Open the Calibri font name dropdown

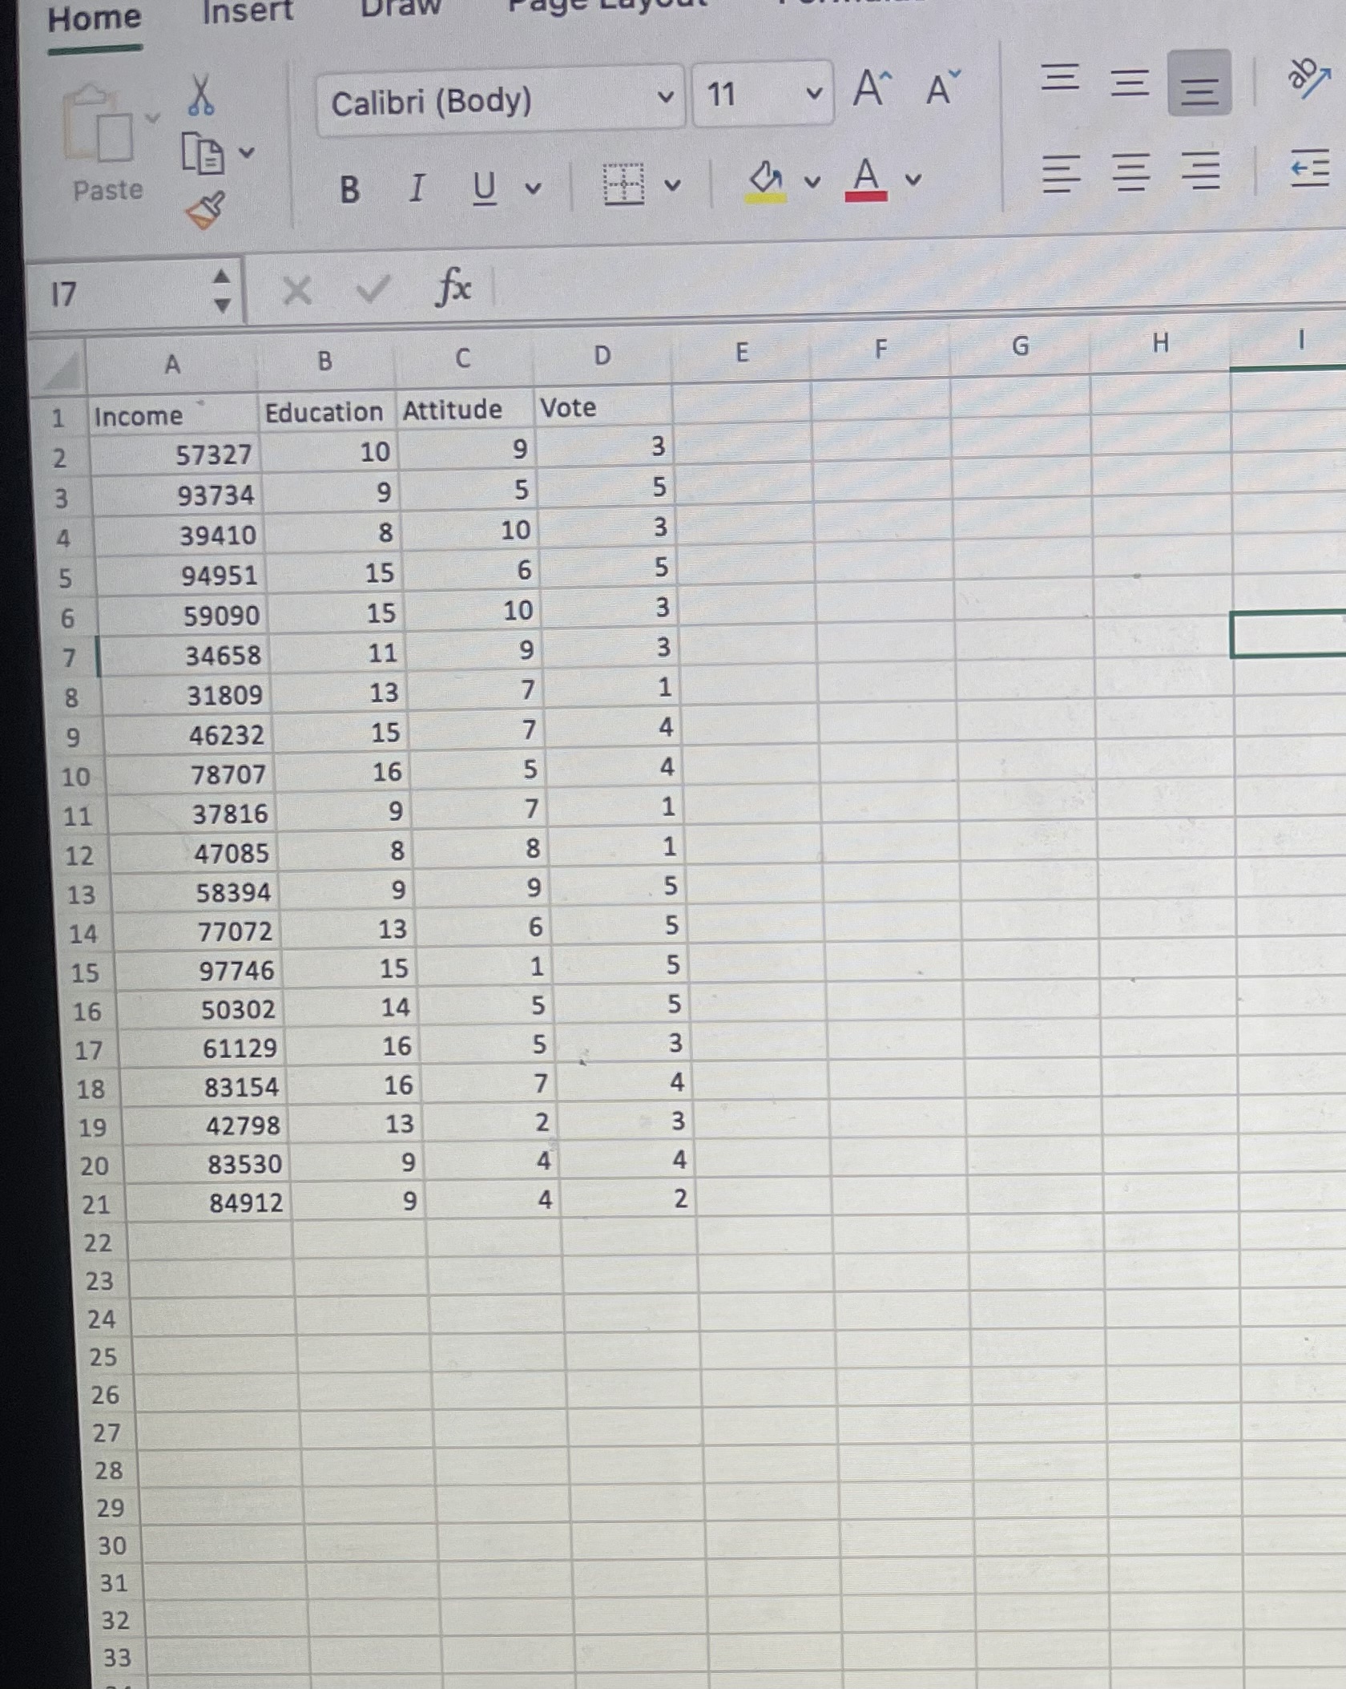(x=667, y=98)
